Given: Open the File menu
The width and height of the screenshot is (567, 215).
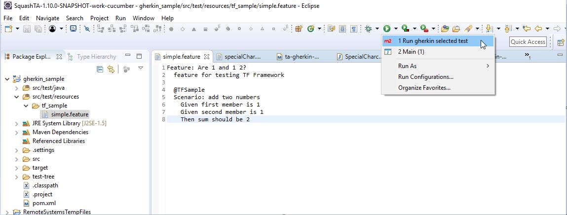Looking at the screenshot, I should (8, 18).
